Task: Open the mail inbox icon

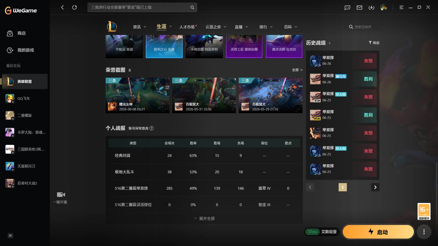Action: pyautogui.click(x=359, y=8)
